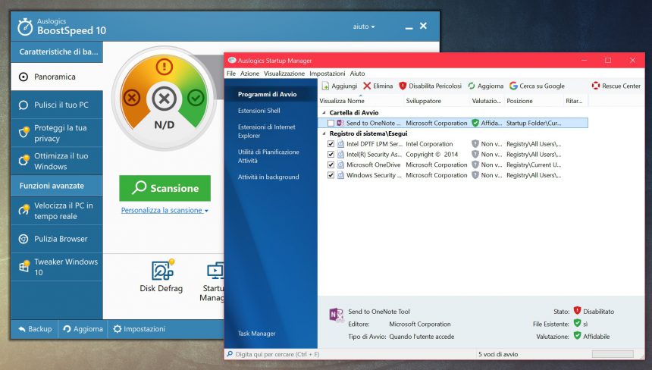Viewport: 652px width, 370px height.
Task: Click the Velocizza il PC speedometer icon
Action: (24, 209)
